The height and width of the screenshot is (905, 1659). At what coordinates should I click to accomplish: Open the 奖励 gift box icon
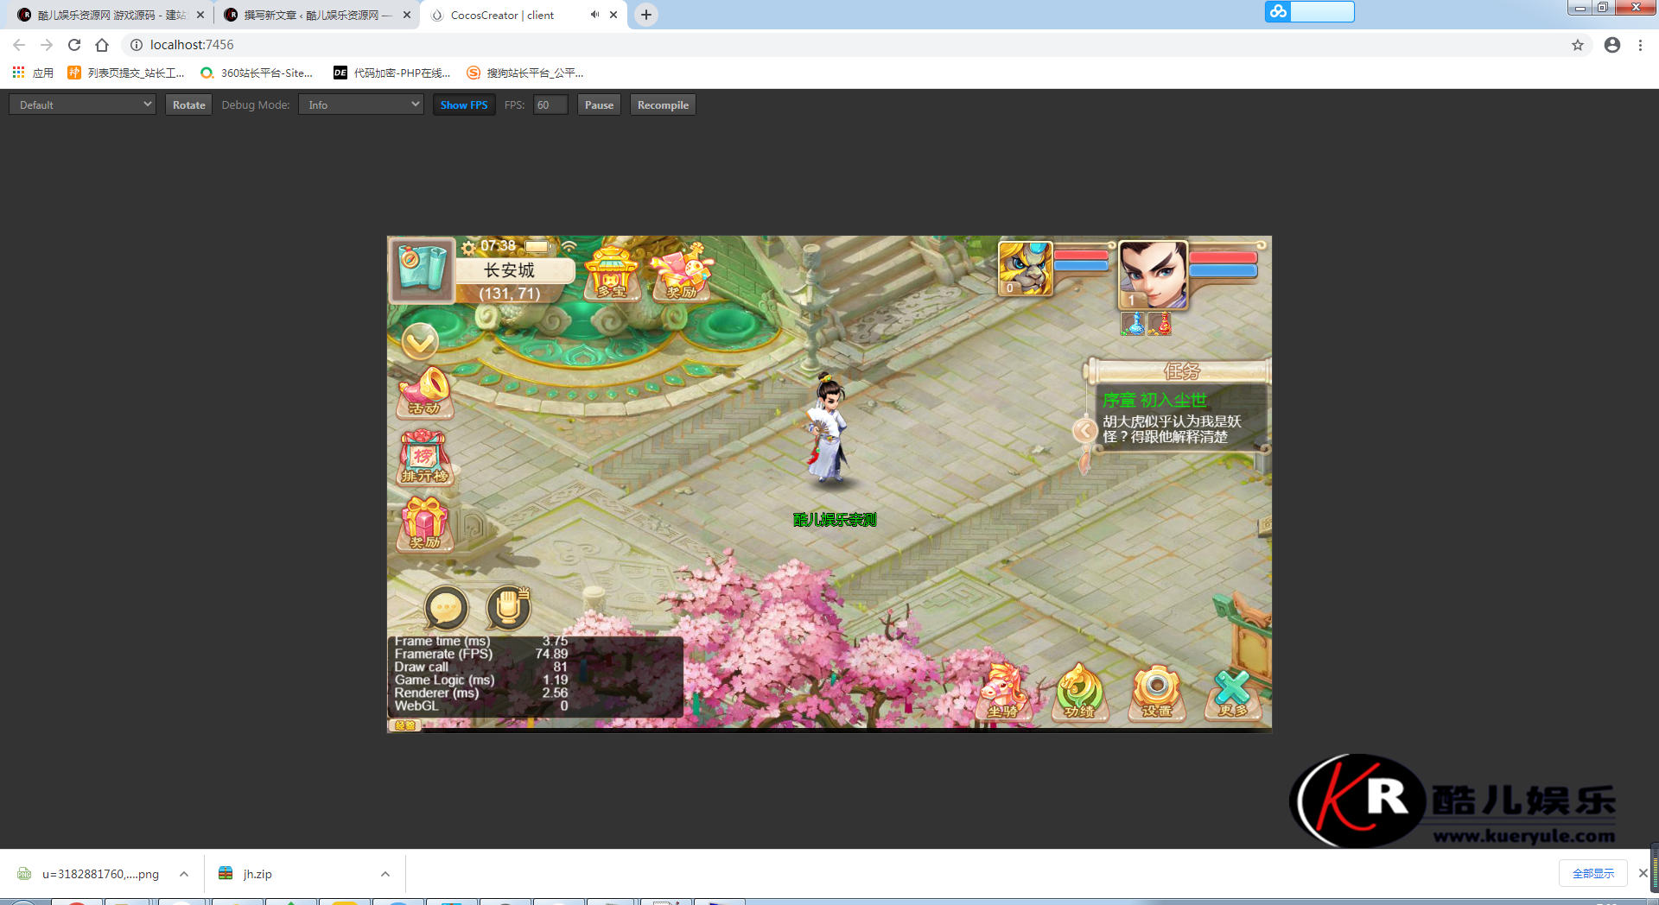point(425,524)
